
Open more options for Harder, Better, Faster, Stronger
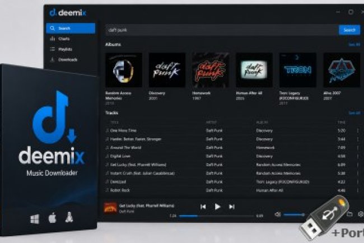tap(358, 139)
